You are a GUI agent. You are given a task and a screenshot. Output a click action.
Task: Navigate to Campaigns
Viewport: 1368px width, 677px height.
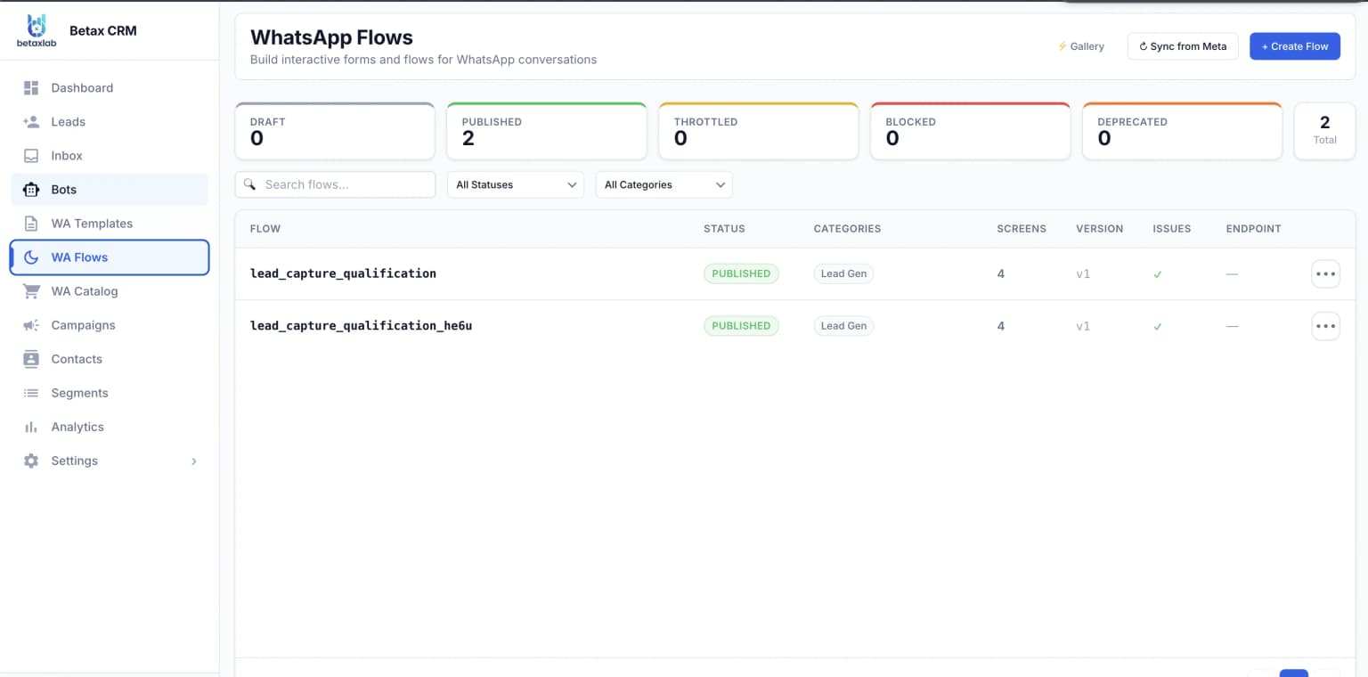[x=110, y=325]
